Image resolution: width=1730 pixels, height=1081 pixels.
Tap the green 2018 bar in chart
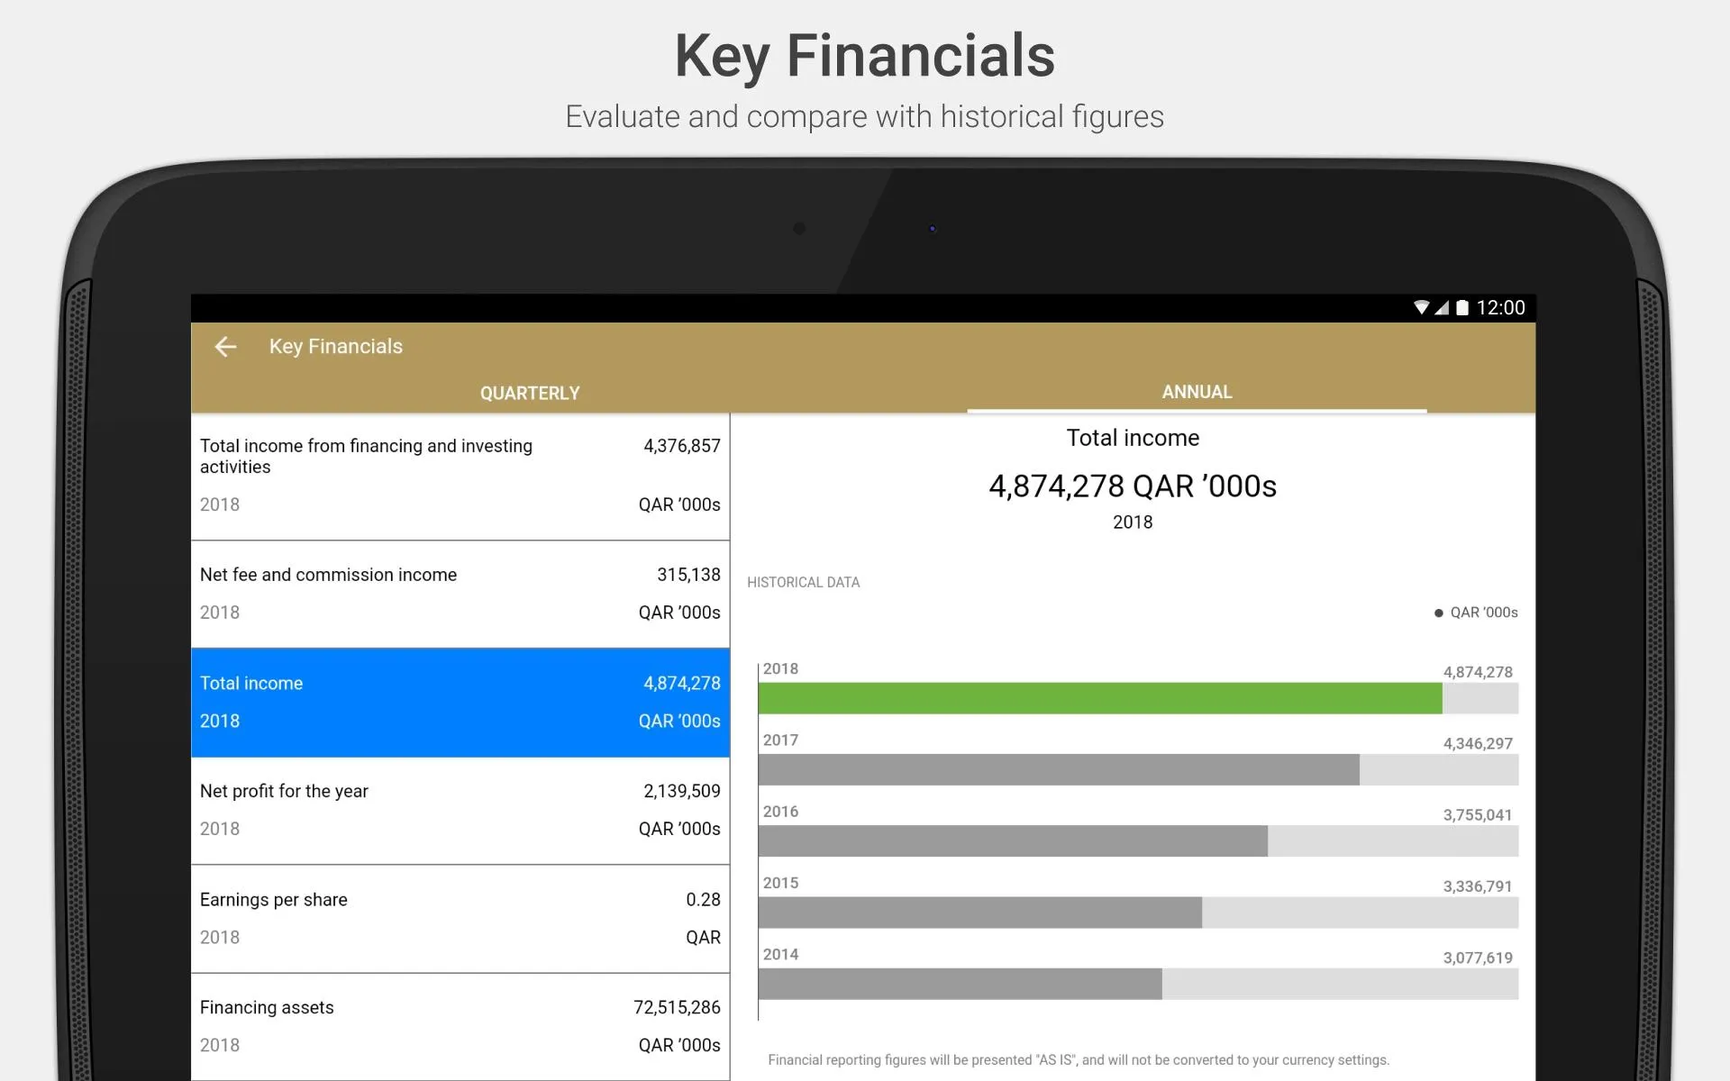point(1100,698)
